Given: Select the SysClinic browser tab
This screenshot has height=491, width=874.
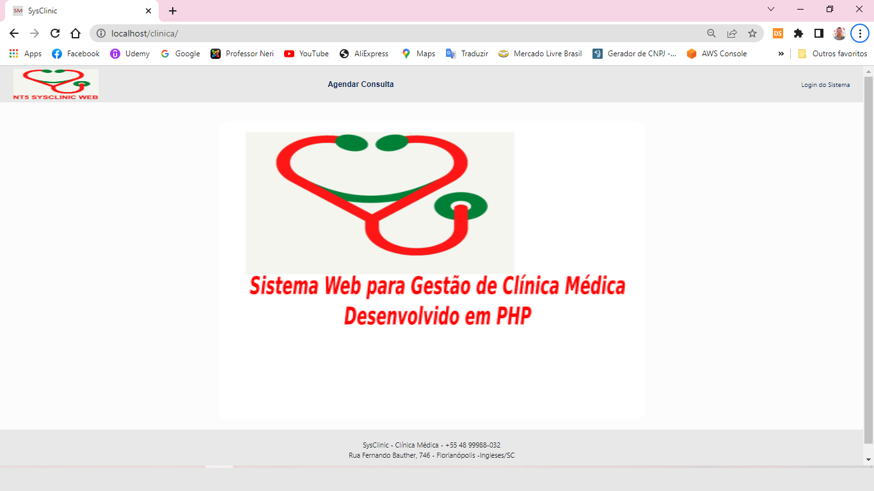Looking at the screenshot, I should pos(77,11).
